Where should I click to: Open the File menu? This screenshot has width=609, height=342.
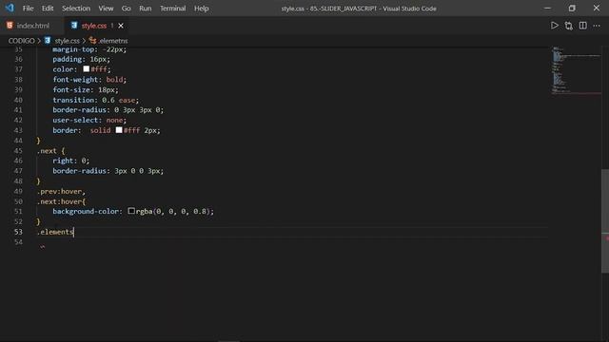tap(28, 9)
